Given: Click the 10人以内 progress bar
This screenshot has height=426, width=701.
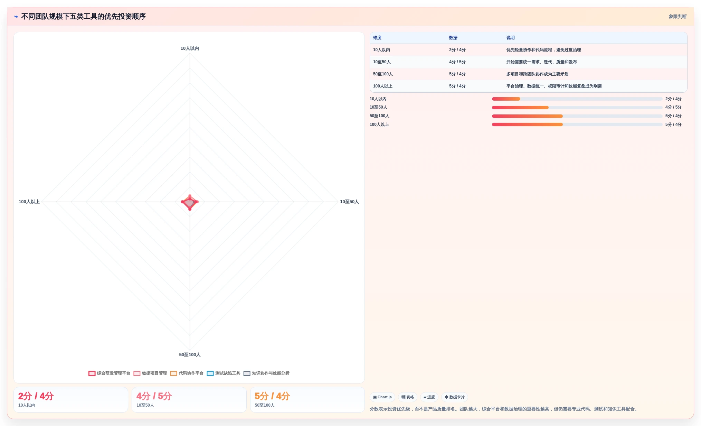Looking at the screenshot, I should 577,99.
